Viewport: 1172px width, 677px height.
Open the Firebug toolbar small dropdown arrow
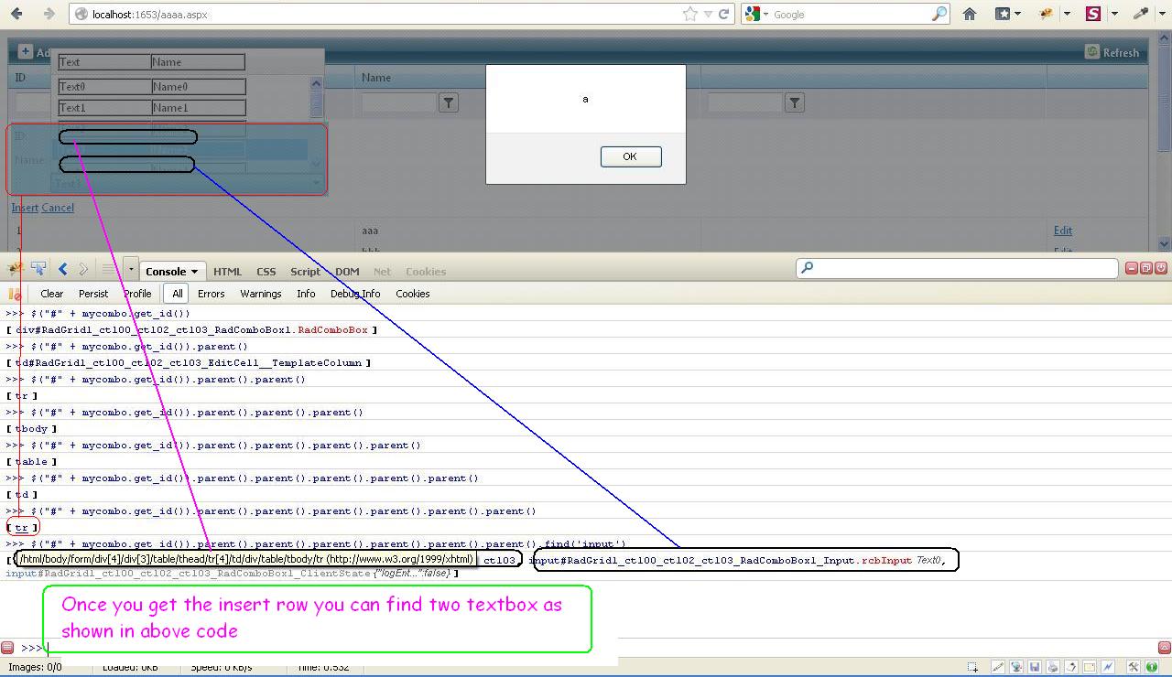[131, 269]
